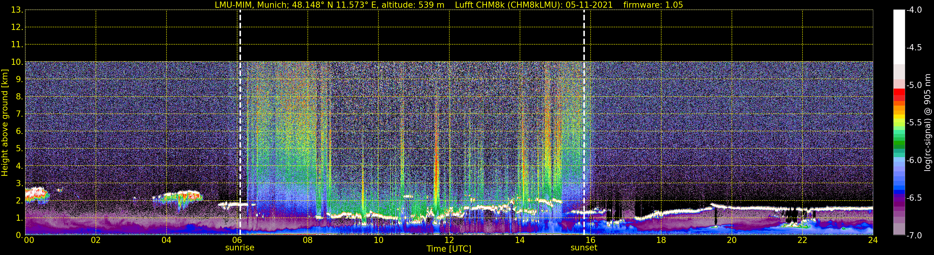
Task: Select the red band on color scale
Action: click(x=899, y=95)
